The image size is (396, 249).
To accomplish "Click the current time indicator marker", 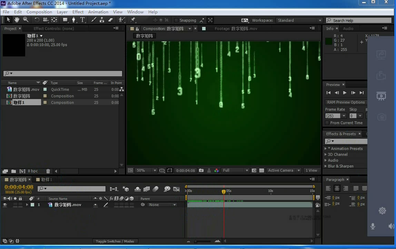I will 224,192.
